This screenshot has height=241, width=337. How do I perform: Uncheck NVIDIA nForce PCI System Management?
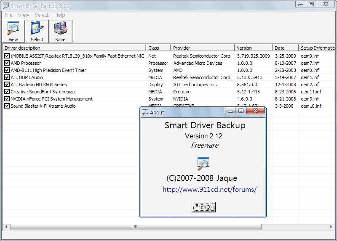point(7,99)
